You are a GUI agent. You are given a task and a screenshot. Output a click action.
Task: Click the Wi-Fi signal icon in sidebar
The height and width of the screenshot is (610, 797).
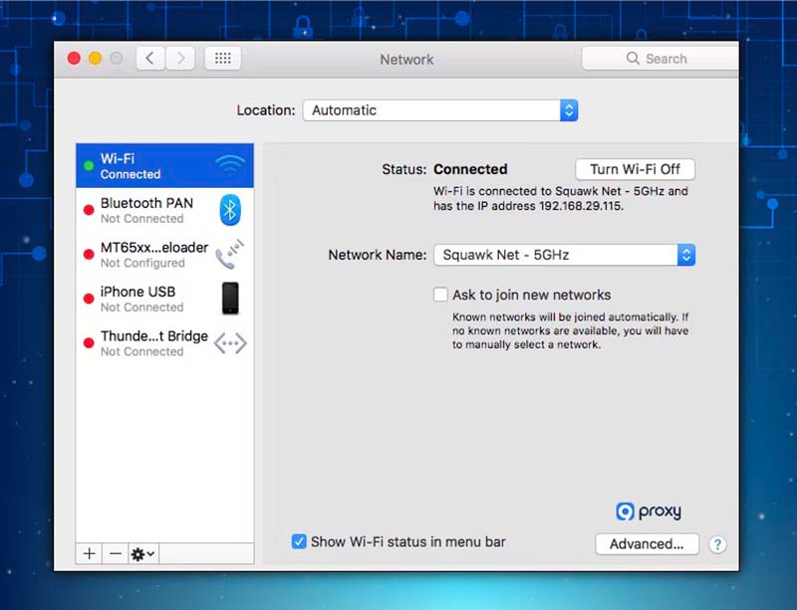[229, 165]
